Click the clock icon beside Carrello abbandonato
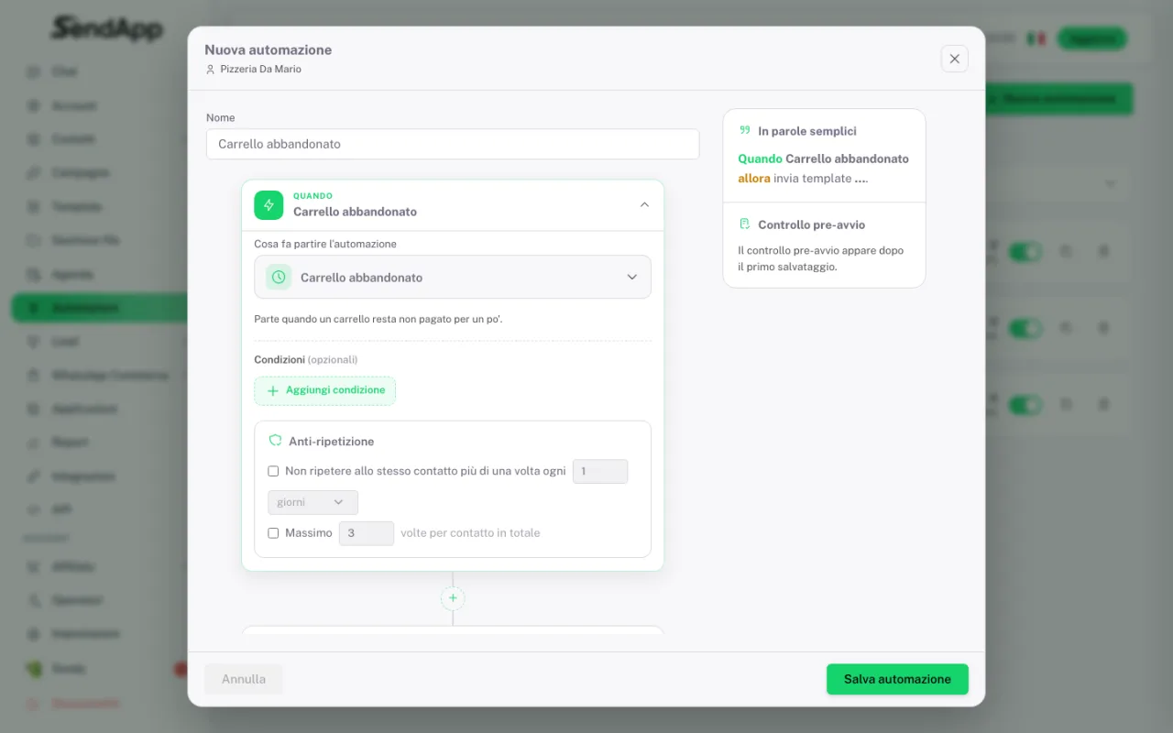This screenshot has width=1173, height=733. (279, 277)
